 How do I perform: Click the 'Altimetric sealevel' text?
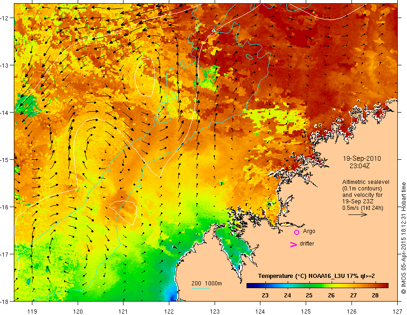[366, 182]
